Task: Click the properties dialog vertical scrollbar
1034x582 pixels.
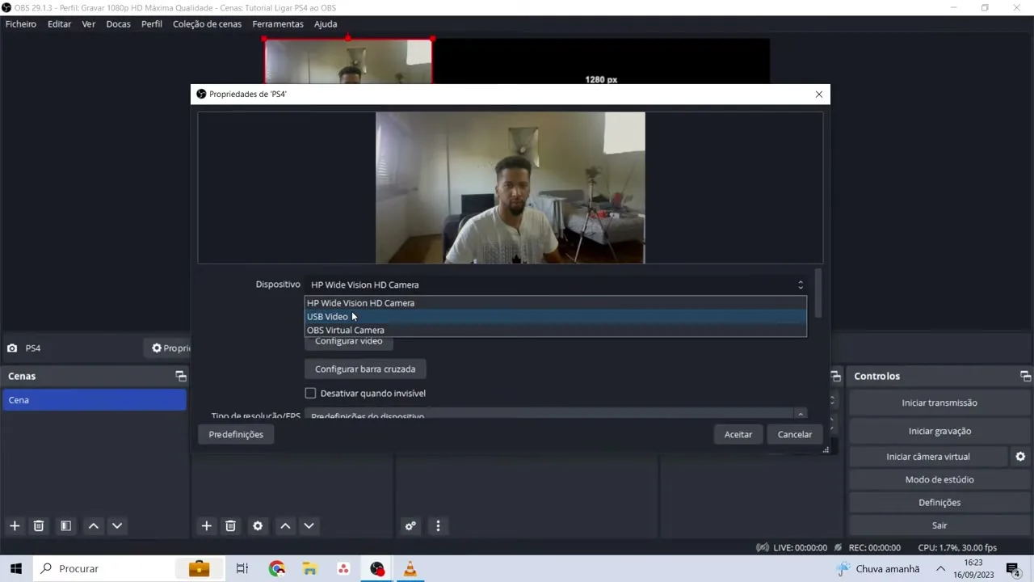Action: click(x=818, y=293)
